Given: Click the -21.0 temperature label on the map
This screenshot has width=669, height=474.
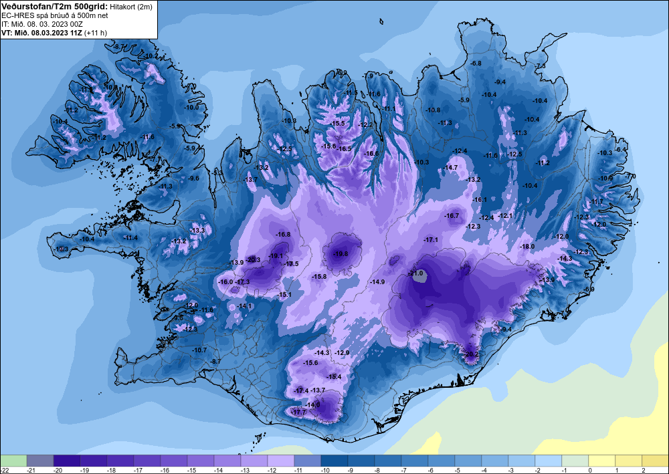Looking at the screenshot, I should 415,273.
